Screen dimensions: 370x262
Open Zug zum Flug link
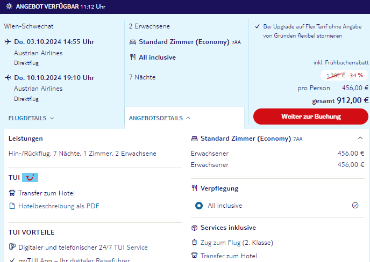click(220, 243)
